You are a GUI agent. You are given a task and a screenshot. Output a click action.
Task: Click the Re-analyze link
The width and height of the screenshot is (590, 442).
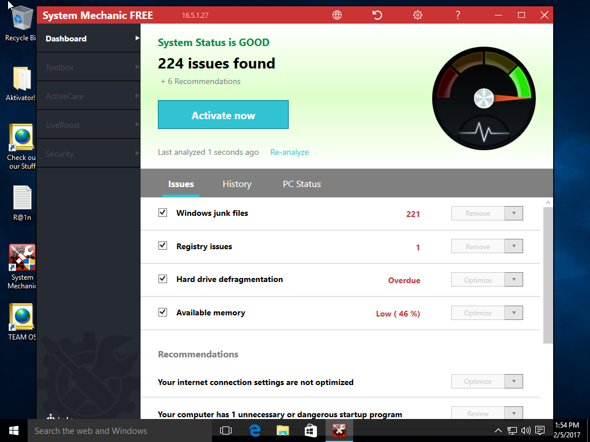(290, 152)
